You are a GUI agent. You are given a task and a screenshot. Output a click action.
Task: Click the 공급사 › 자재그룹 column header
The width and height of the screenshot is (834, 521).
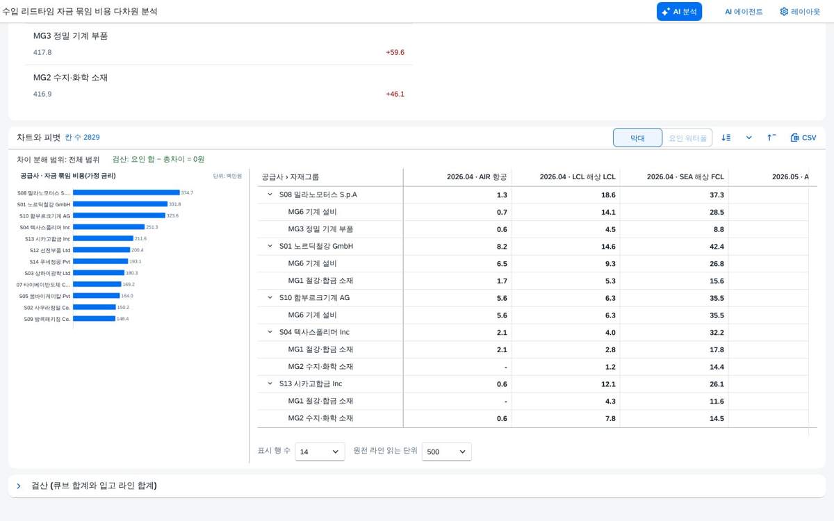330,177
